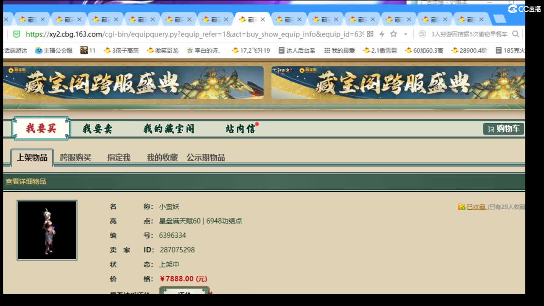Screen dimensions: 544x306
Task: Select the 我要卖 navigation item
Action: 97,129
